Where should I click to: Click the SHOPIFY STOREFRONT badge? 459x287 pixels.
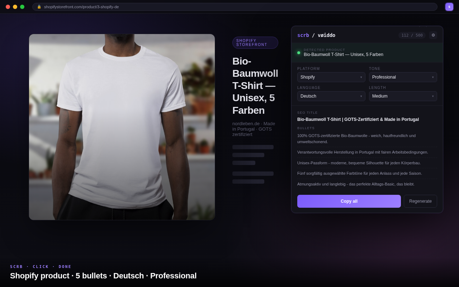(x=255, y=42)
